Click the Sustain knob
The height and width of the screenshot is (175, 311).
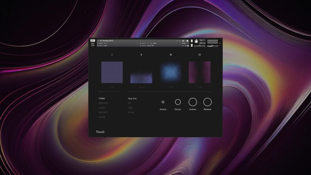point(193,102)
